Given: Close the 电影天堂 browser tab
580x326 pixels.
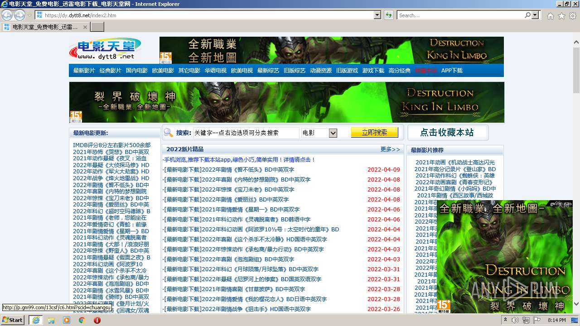Looking at the screenshot, I should tap(85, 27).
